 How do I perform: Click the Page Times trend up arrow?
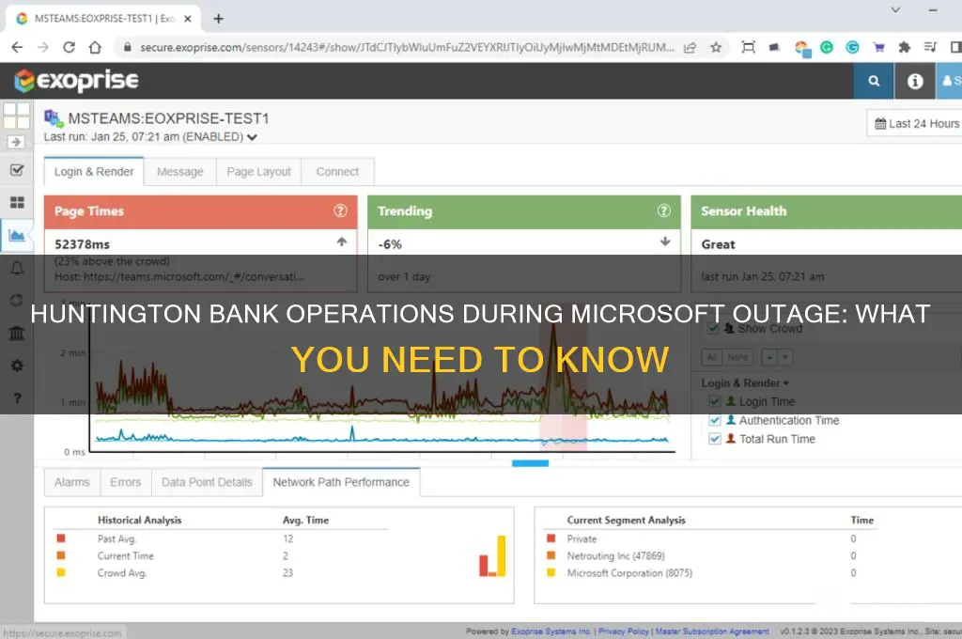342,242
